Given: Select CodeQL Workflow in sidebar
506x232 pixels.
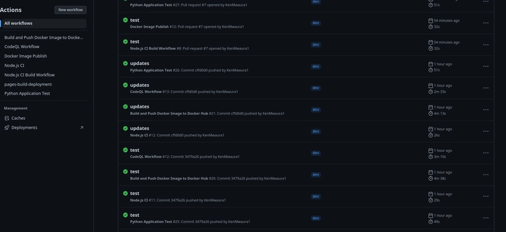Looking at the screenshot, I should (x=22, y=47).
